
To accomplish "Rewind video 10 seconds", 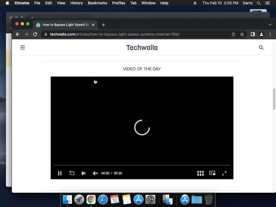I will (x=72, y=173).
